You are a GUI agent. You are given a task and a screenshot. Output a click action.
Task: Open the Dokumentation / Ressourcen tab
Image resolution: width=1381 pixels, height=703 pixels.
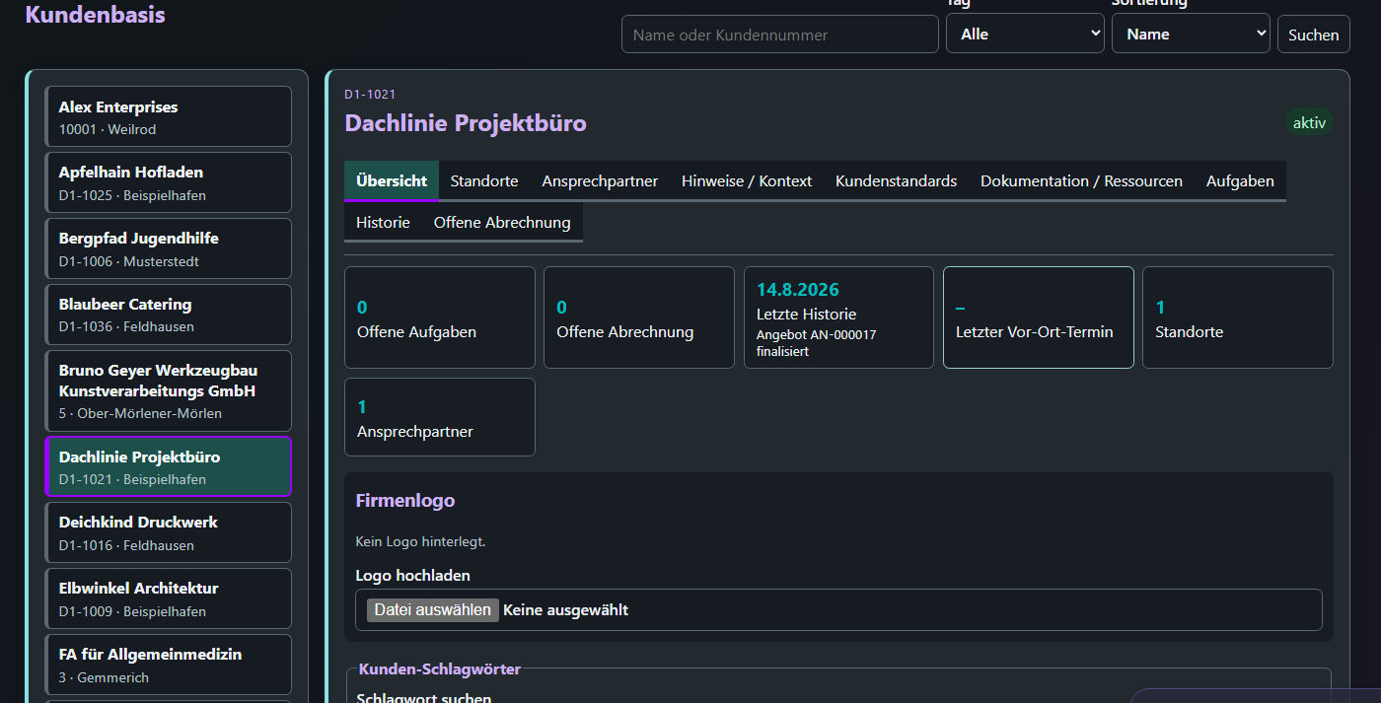click(1081, 181)
